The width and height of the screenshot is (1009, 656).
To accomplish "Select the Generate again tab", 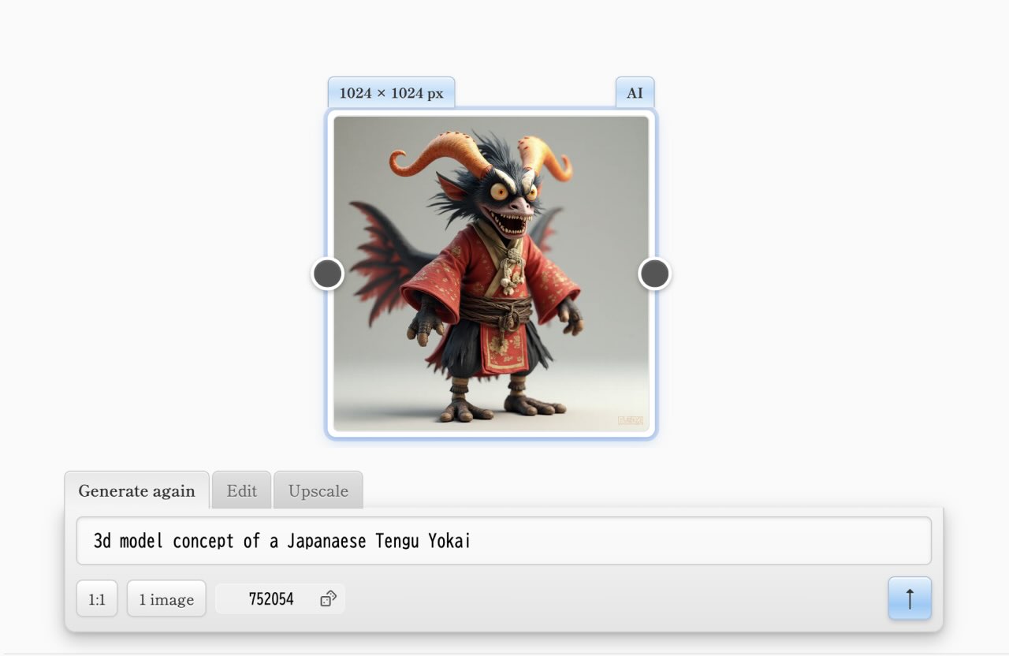I will tap(136, 490).
